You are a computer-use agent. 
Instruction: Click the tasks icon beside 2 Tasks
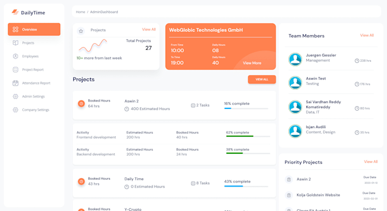coord(193,106)
